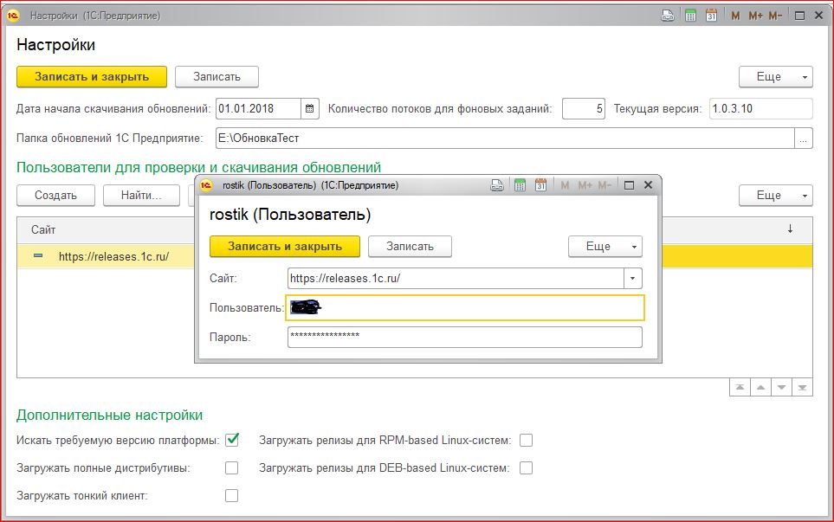Click the Найти... button

pos(141,195)
